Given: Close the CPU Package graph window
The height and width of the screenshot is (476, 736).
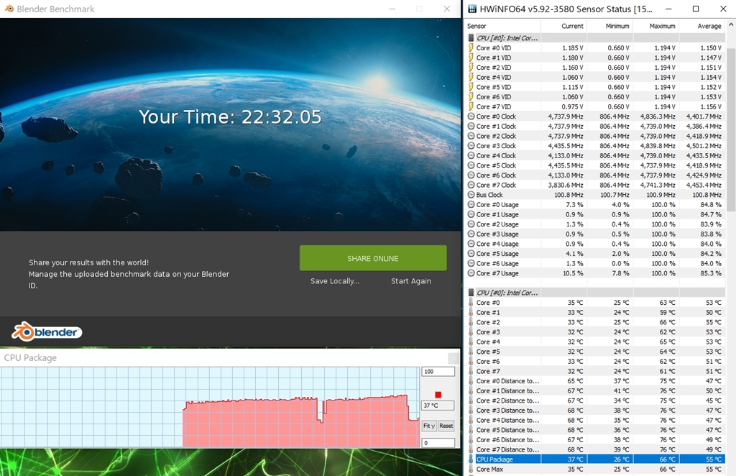Looking at the screenshot, I should pyautogui.click(x=453, y=358).
